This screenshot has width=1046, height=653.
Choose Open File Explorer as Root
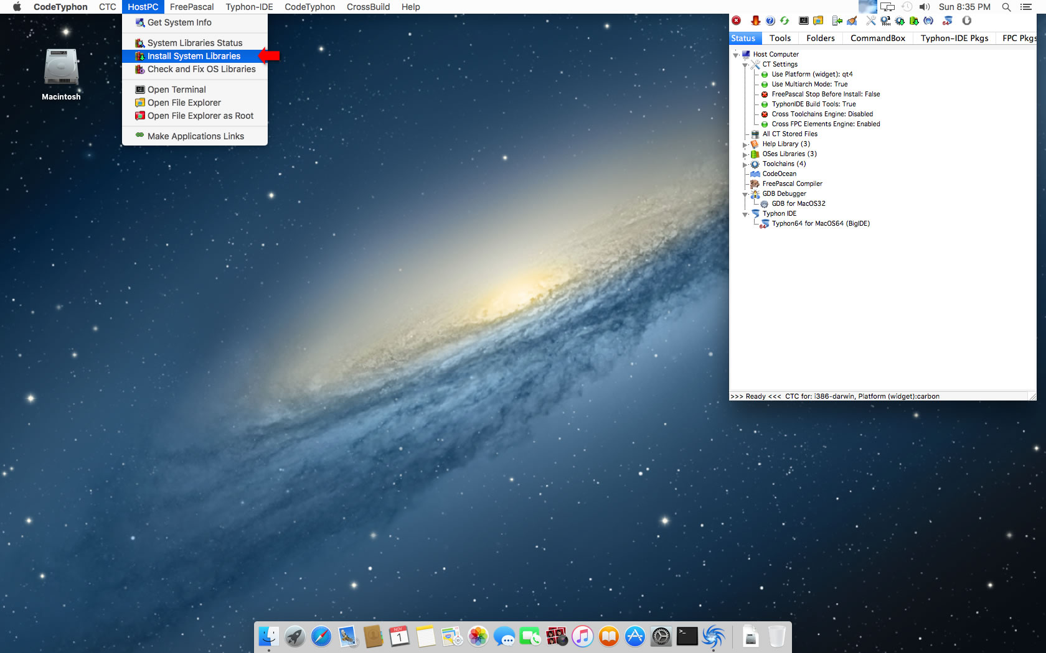pyautogui.click(x=200, y=116)
